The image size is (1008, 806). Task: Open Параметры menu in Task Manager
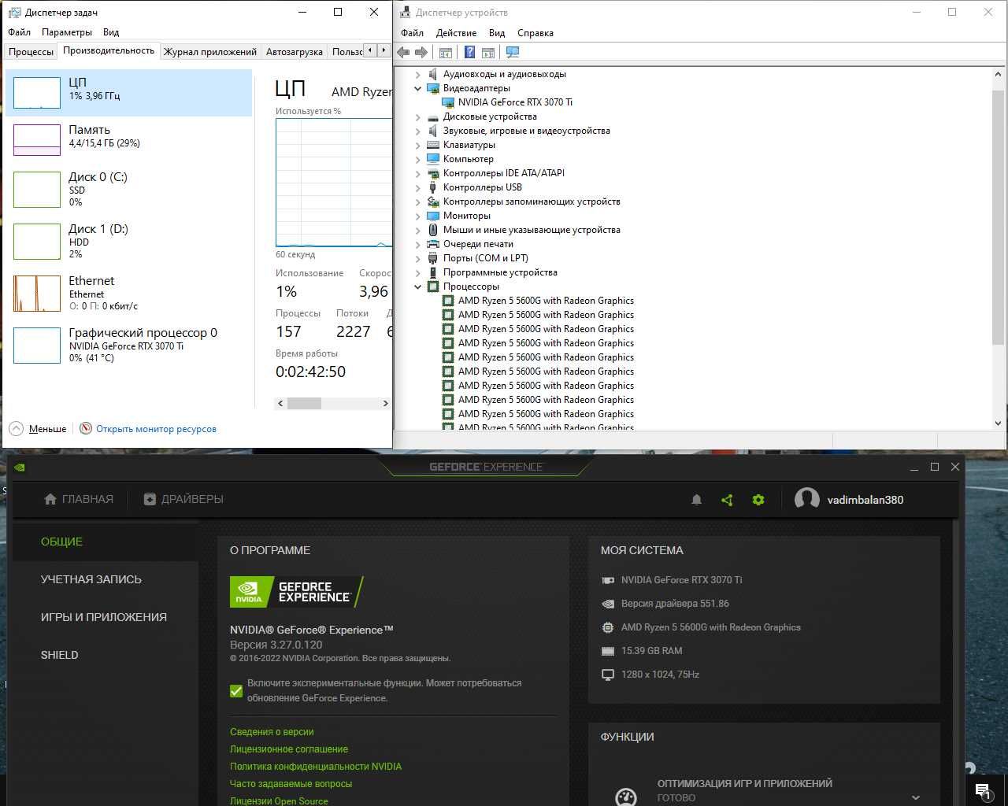pos(67,32)
